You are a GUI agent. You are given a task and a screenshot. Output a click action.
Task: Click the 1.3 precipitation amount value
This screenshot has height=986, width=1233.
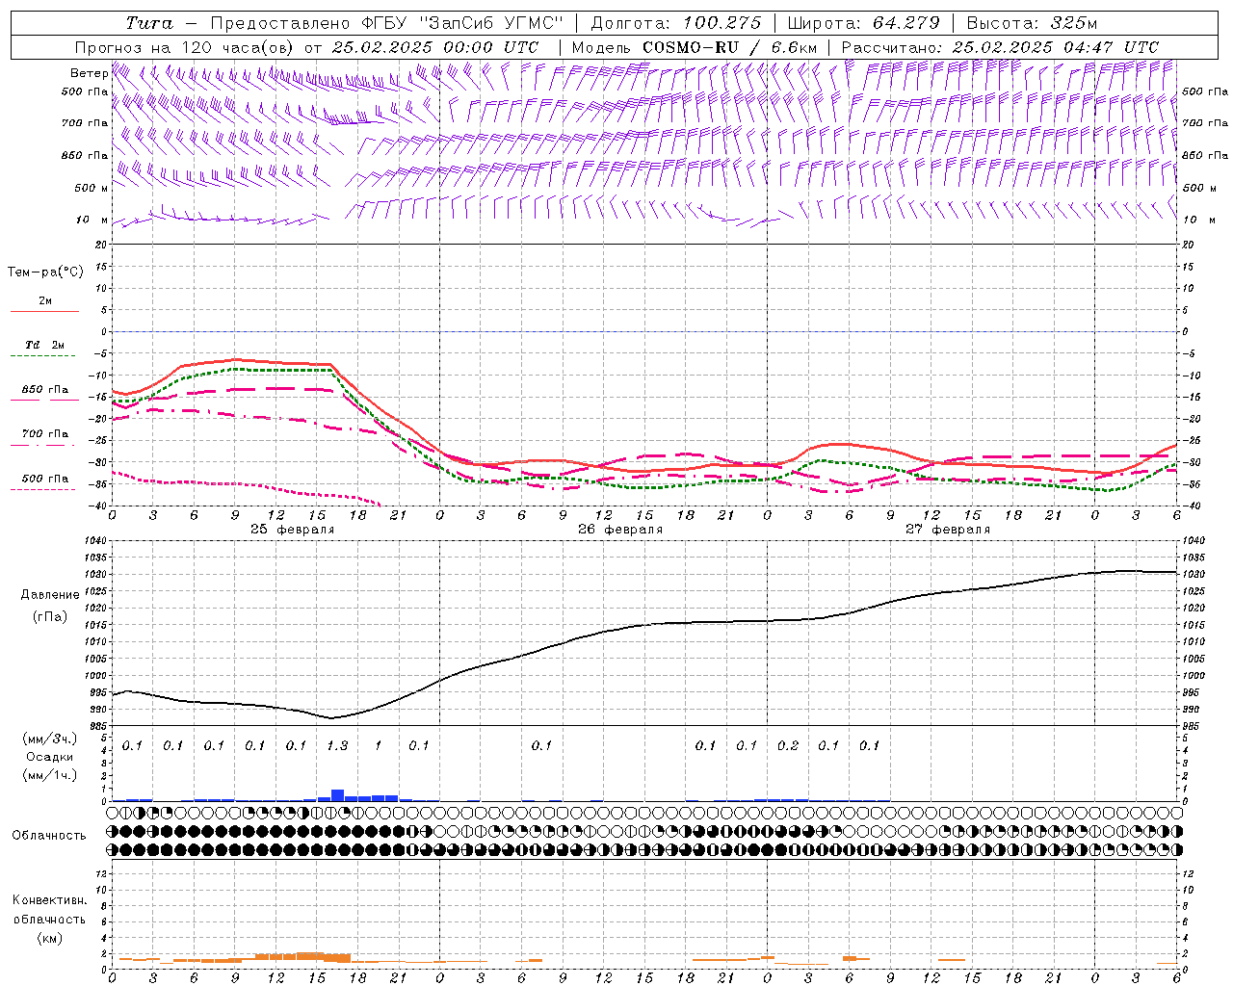[337, 745]
